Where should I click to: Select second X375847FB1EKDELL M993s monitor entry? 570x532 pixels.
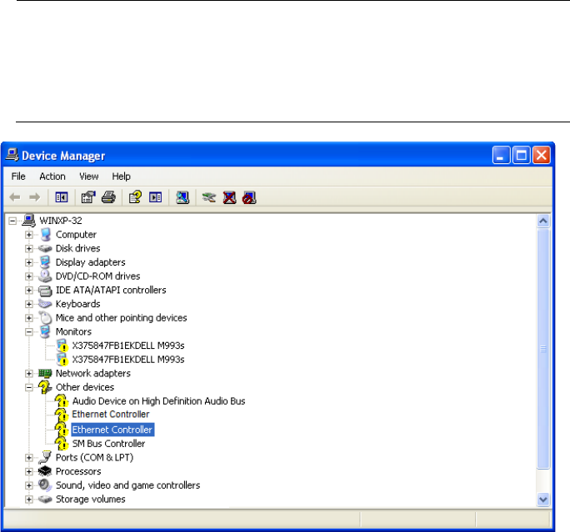[x=128, y=359]
